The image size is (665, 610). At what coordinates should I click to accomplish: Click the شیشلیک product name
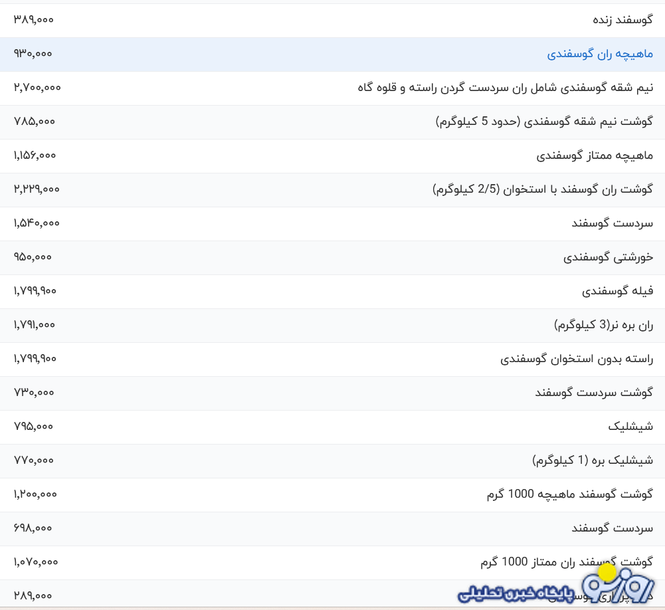click(630, 427)
